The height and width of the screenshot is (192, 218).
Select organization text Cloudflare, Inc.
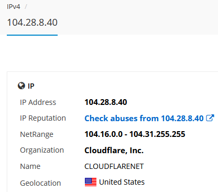click(114, 151)
